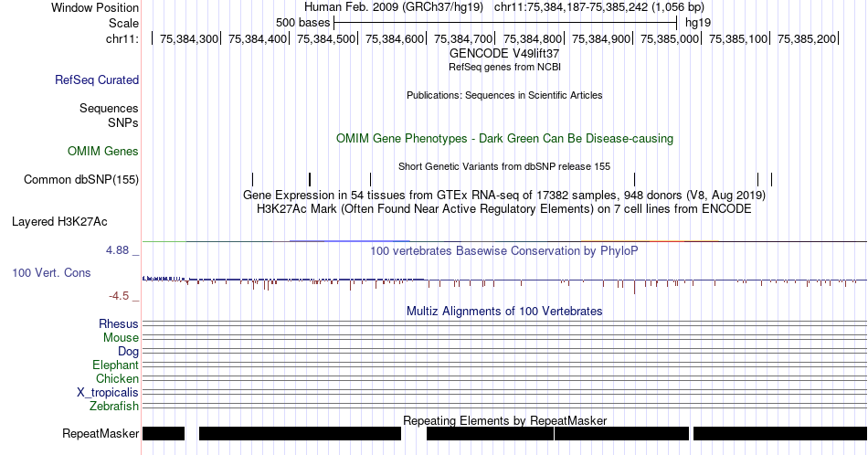Click the X_tropicalis alignment row label
868x455 pixels.
point(108,393)
